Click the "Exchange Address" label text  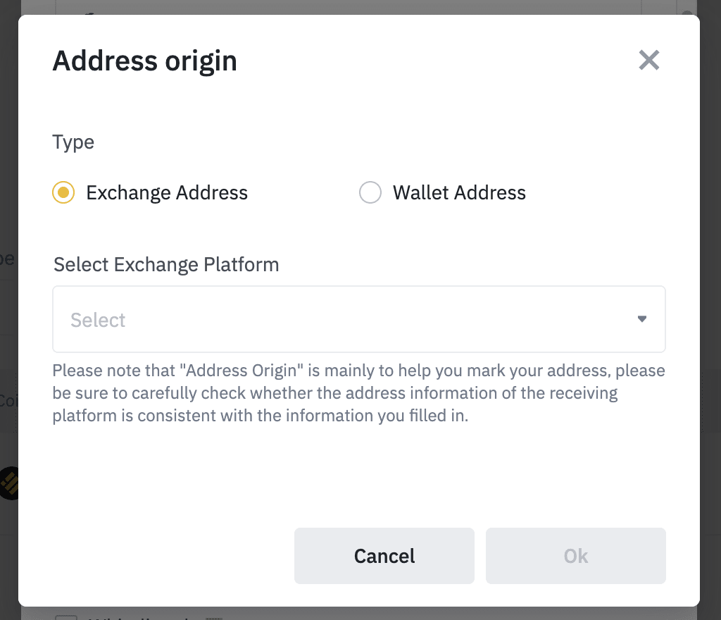tap(167, 193)
